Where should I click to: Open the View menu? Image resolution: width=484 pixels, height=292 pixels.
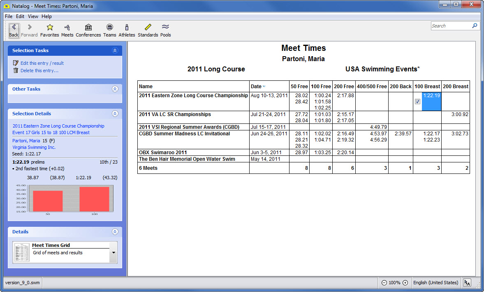pos(33,16)
